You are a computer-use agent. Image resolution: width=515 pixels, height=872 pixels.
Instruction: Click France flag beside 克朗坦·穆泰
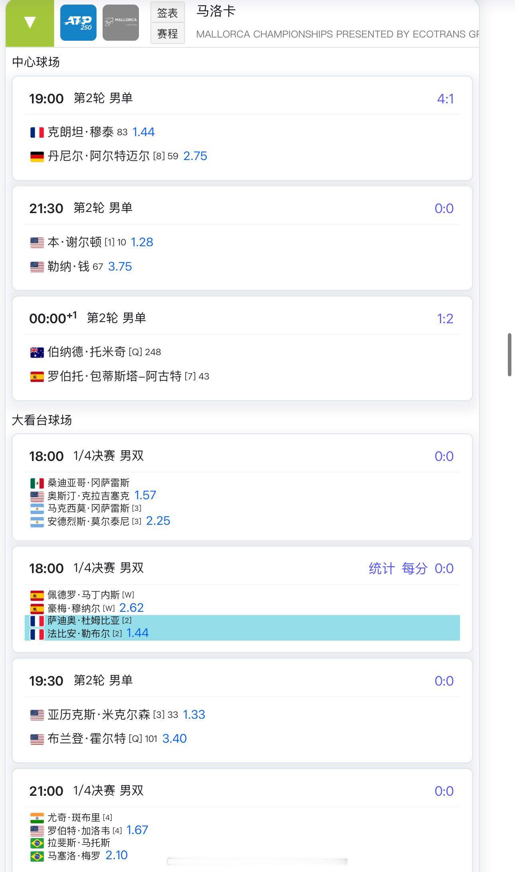point(37,132)
